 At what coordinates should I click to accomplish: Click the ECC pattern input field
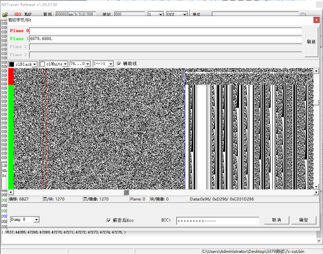[x=218, y=221]
